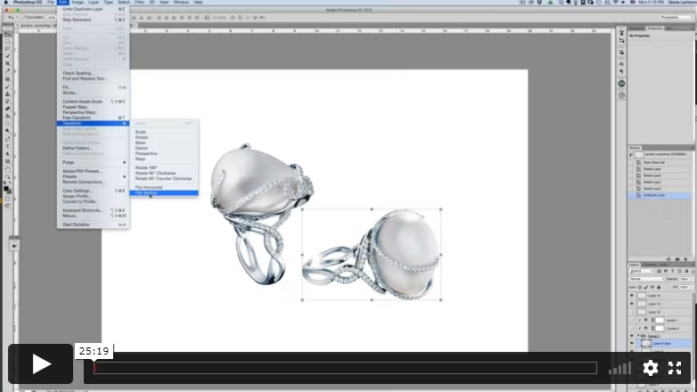Open the Paragraph panel icon
This screenshot has width=697, height=392.
(621, 71)
